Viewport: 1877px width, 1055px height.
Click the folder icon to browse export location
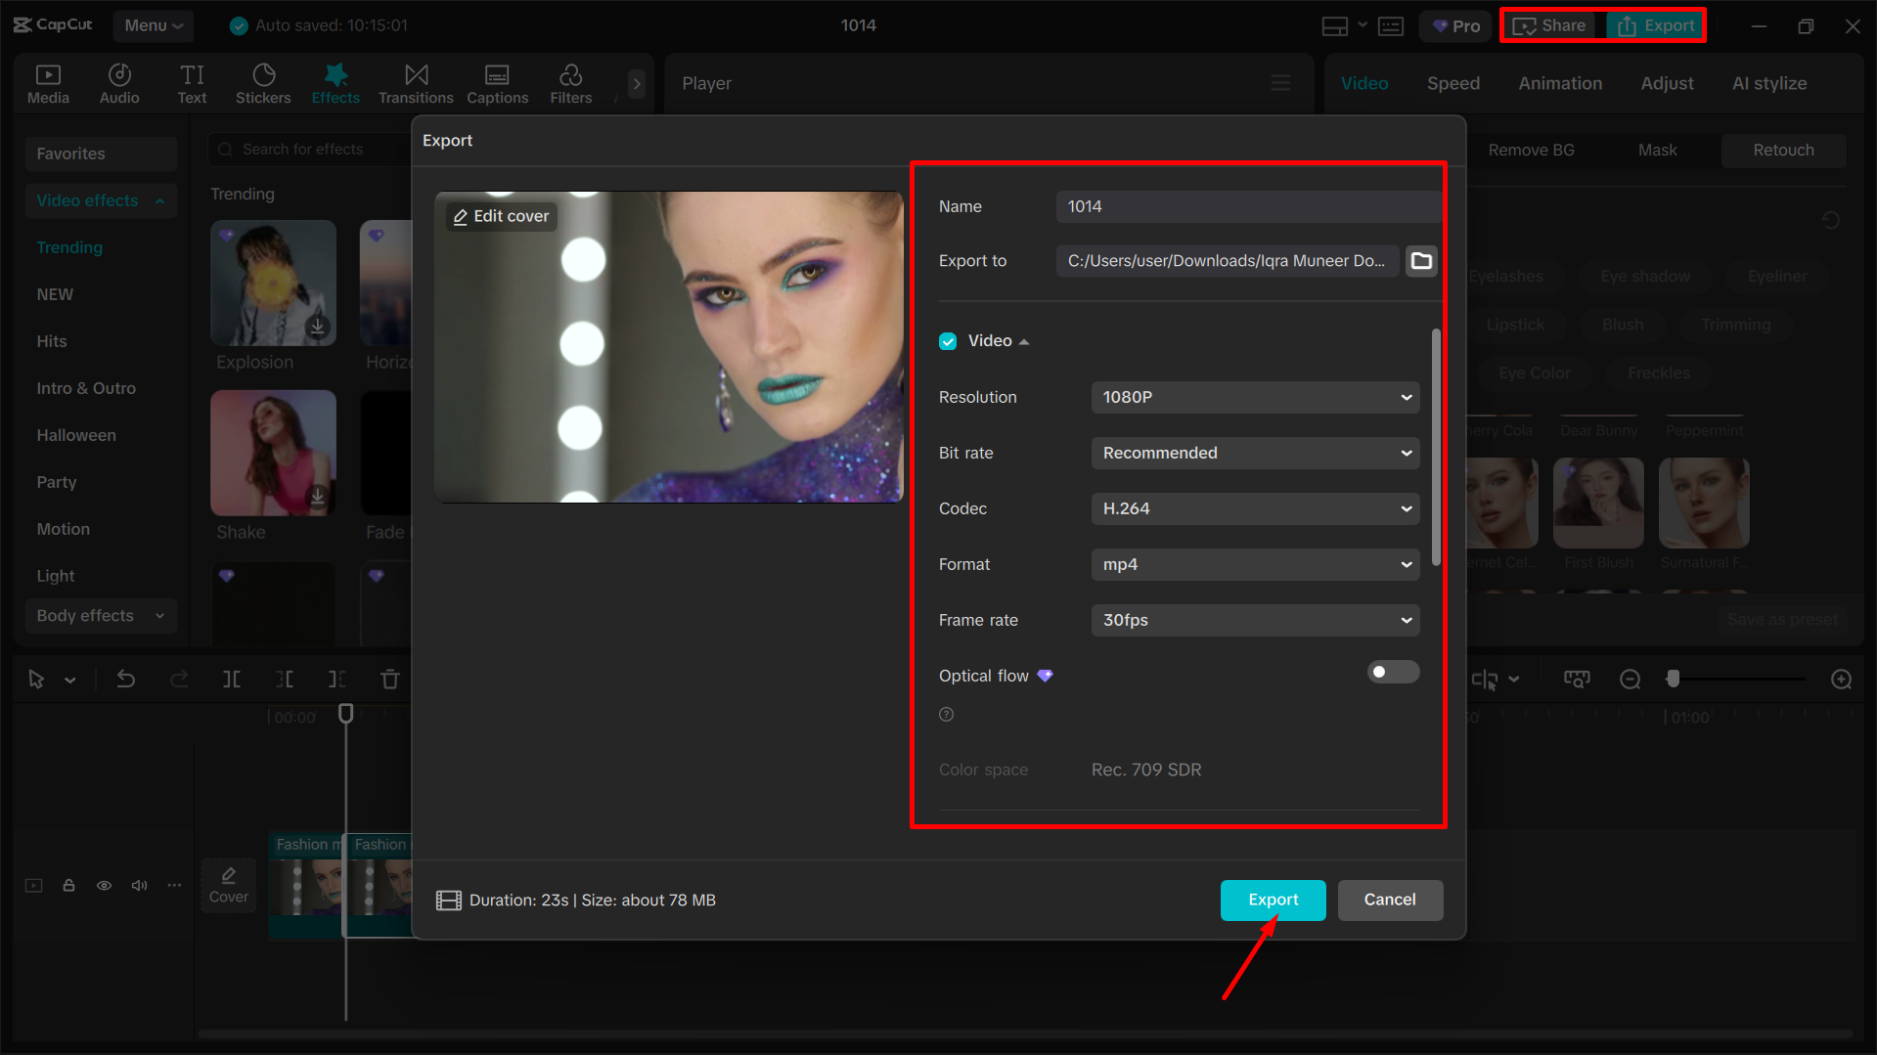(1421, 261)
